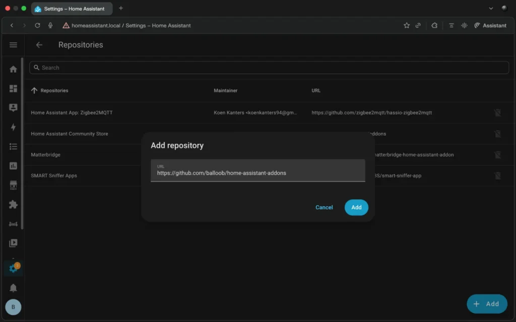This screenshot has width=516, height=322.
Task: Click the browser microphone icon
Action: click(50, 25)
